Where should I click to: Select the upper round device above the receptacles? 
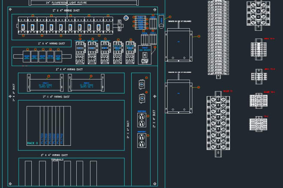coord(141,84)
